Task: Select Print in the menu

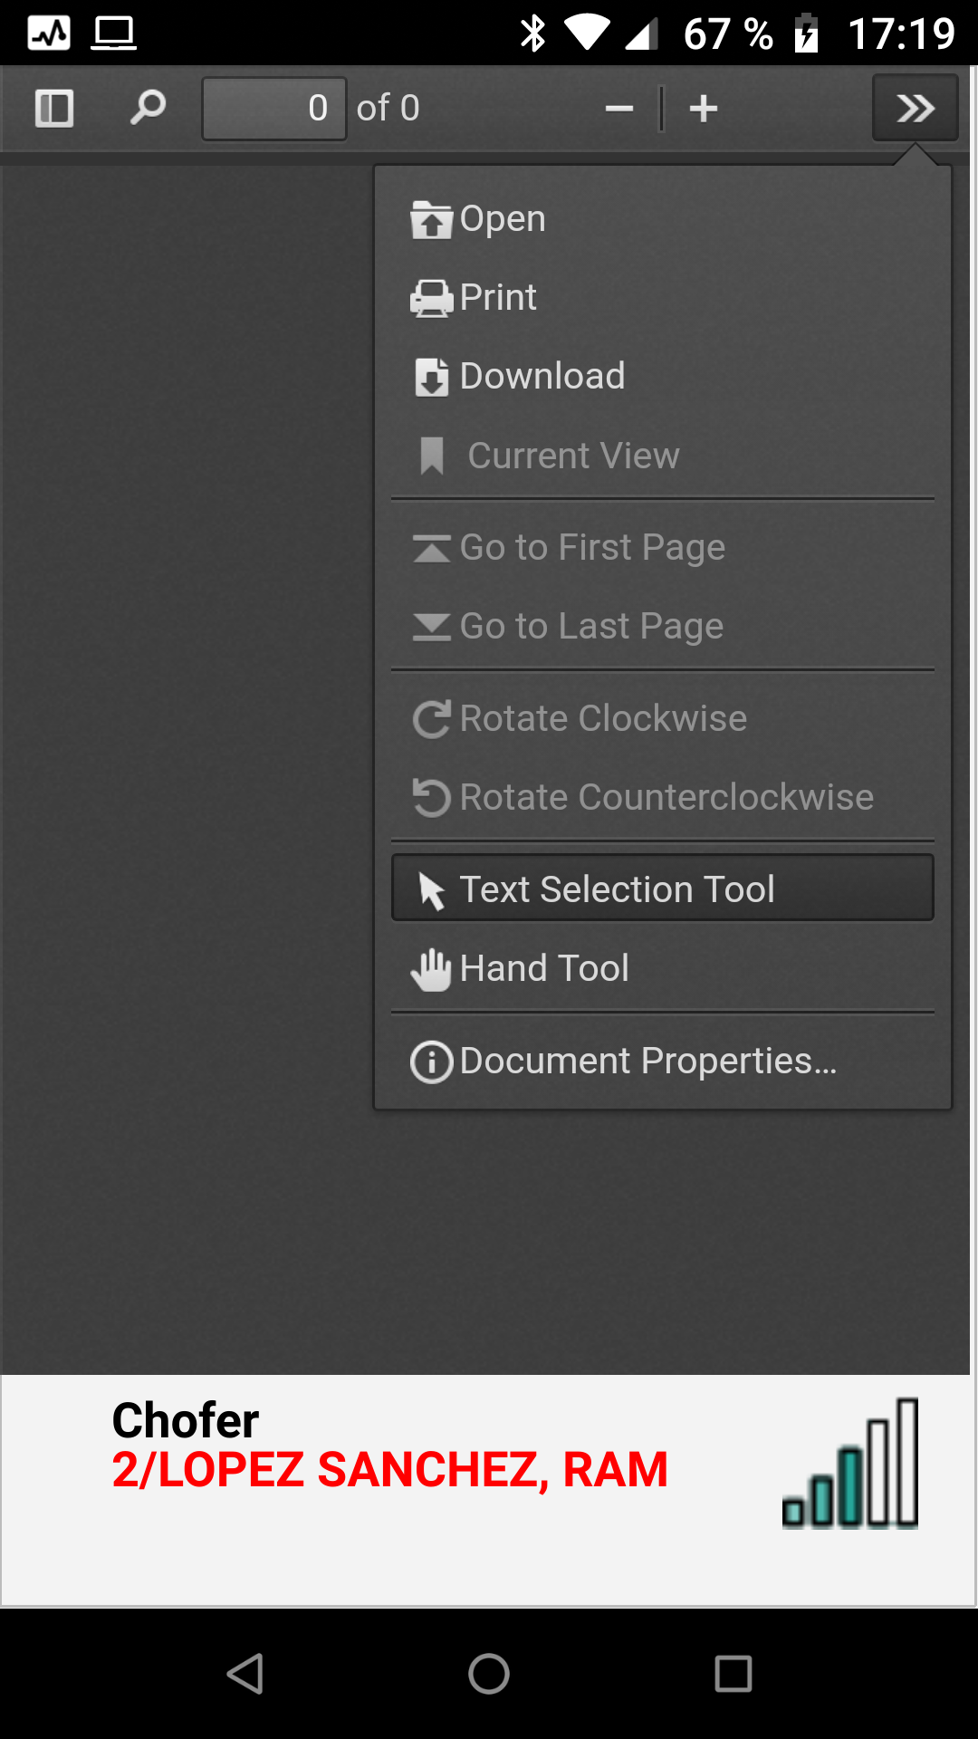Action: point(498,298)
